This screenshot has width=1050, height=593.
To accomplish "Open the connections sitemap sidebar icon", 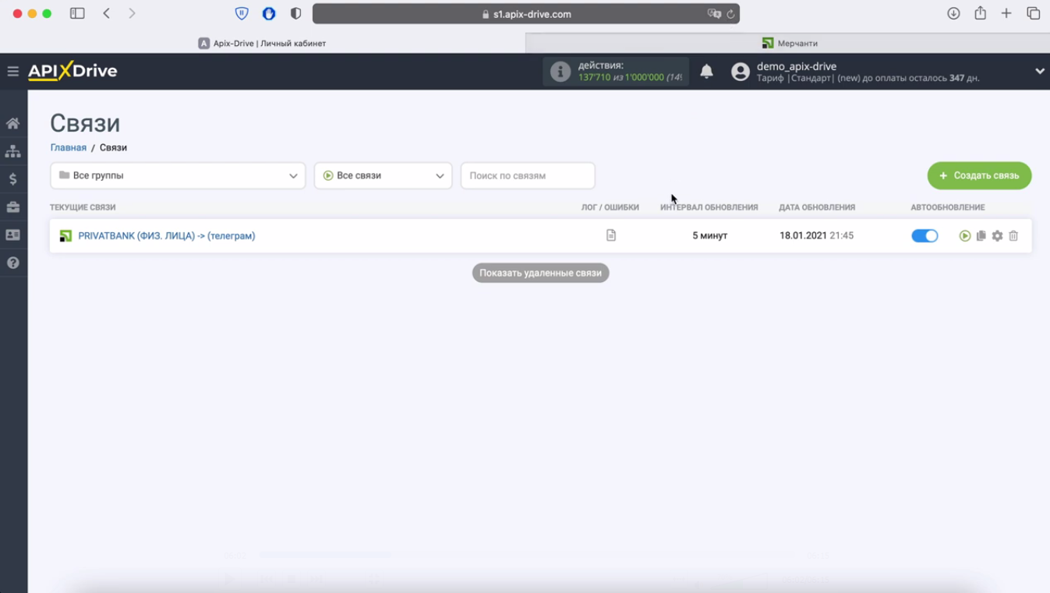I will 13,151.
